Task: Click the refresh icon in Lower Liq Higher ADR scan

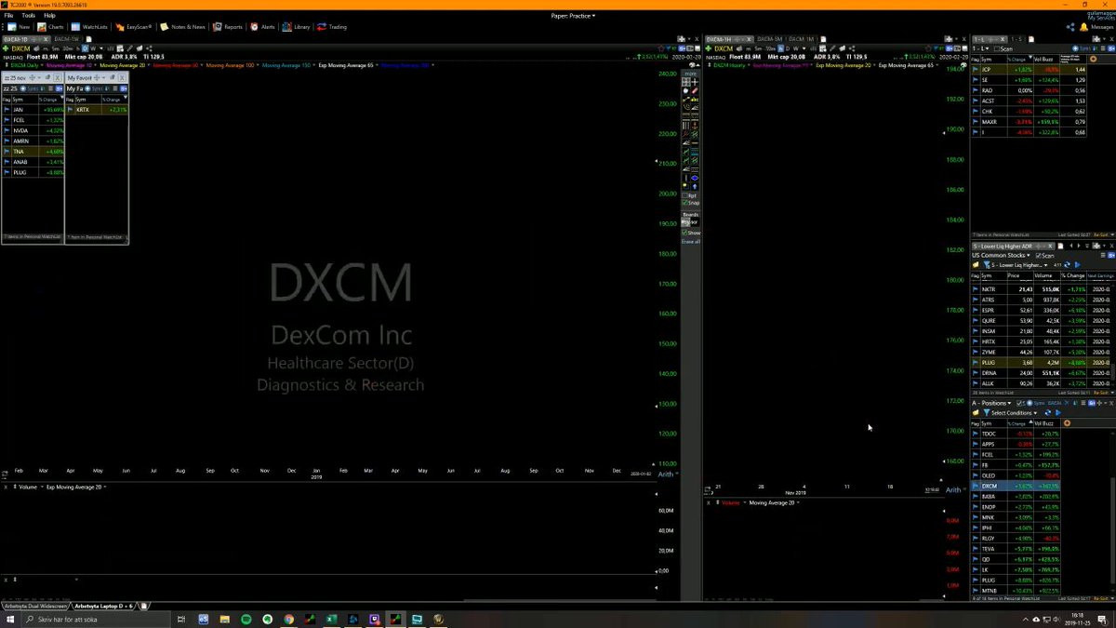Action: point(1067,265)
